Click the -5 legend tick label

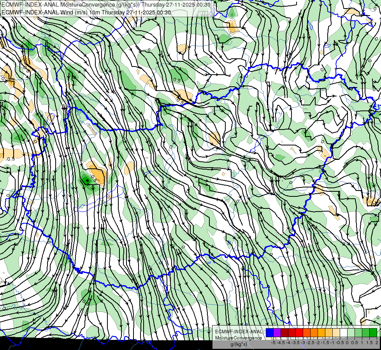point(273,343)
